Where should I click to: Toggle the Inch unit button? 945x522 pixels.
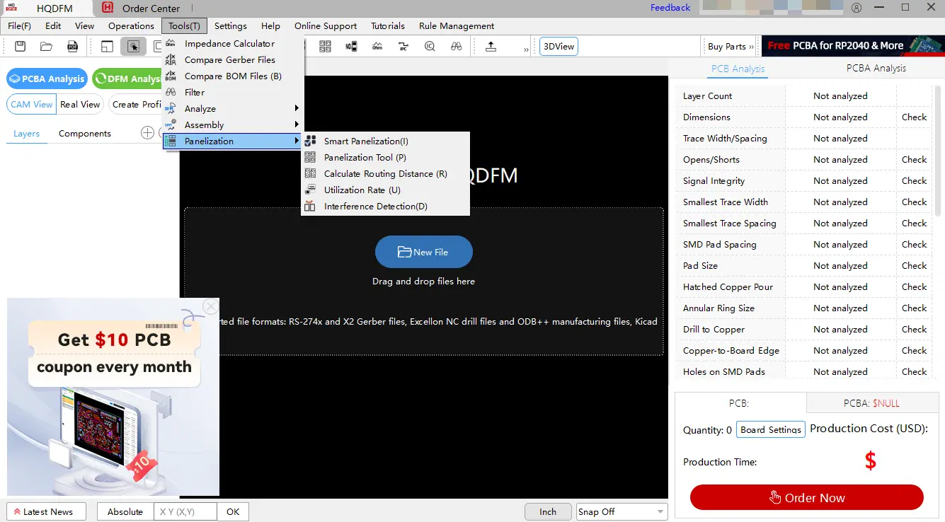[x=548, y=511]
